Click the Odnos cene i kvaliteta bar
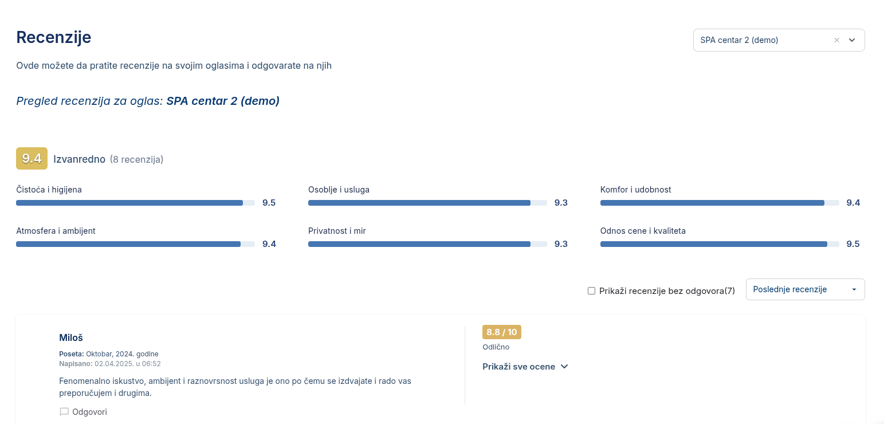This screenshot has width=884, height=424. 720,244
